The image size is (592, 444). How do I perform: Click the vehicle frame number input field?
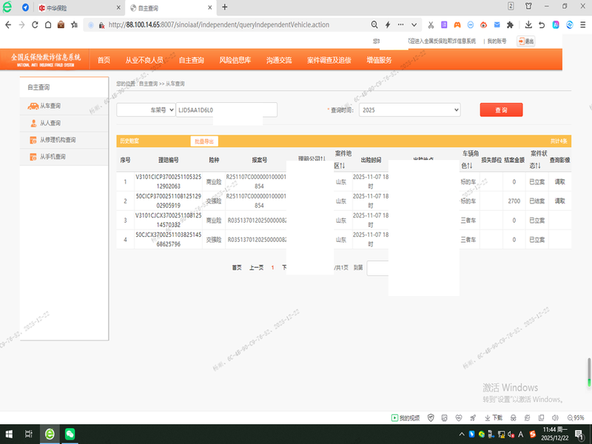226,110
